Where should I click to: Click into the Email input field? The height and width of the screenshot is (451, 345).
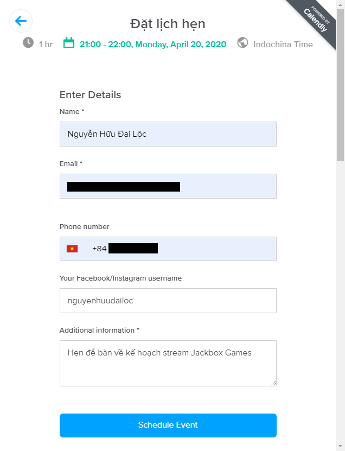click(x=228, y=186)
